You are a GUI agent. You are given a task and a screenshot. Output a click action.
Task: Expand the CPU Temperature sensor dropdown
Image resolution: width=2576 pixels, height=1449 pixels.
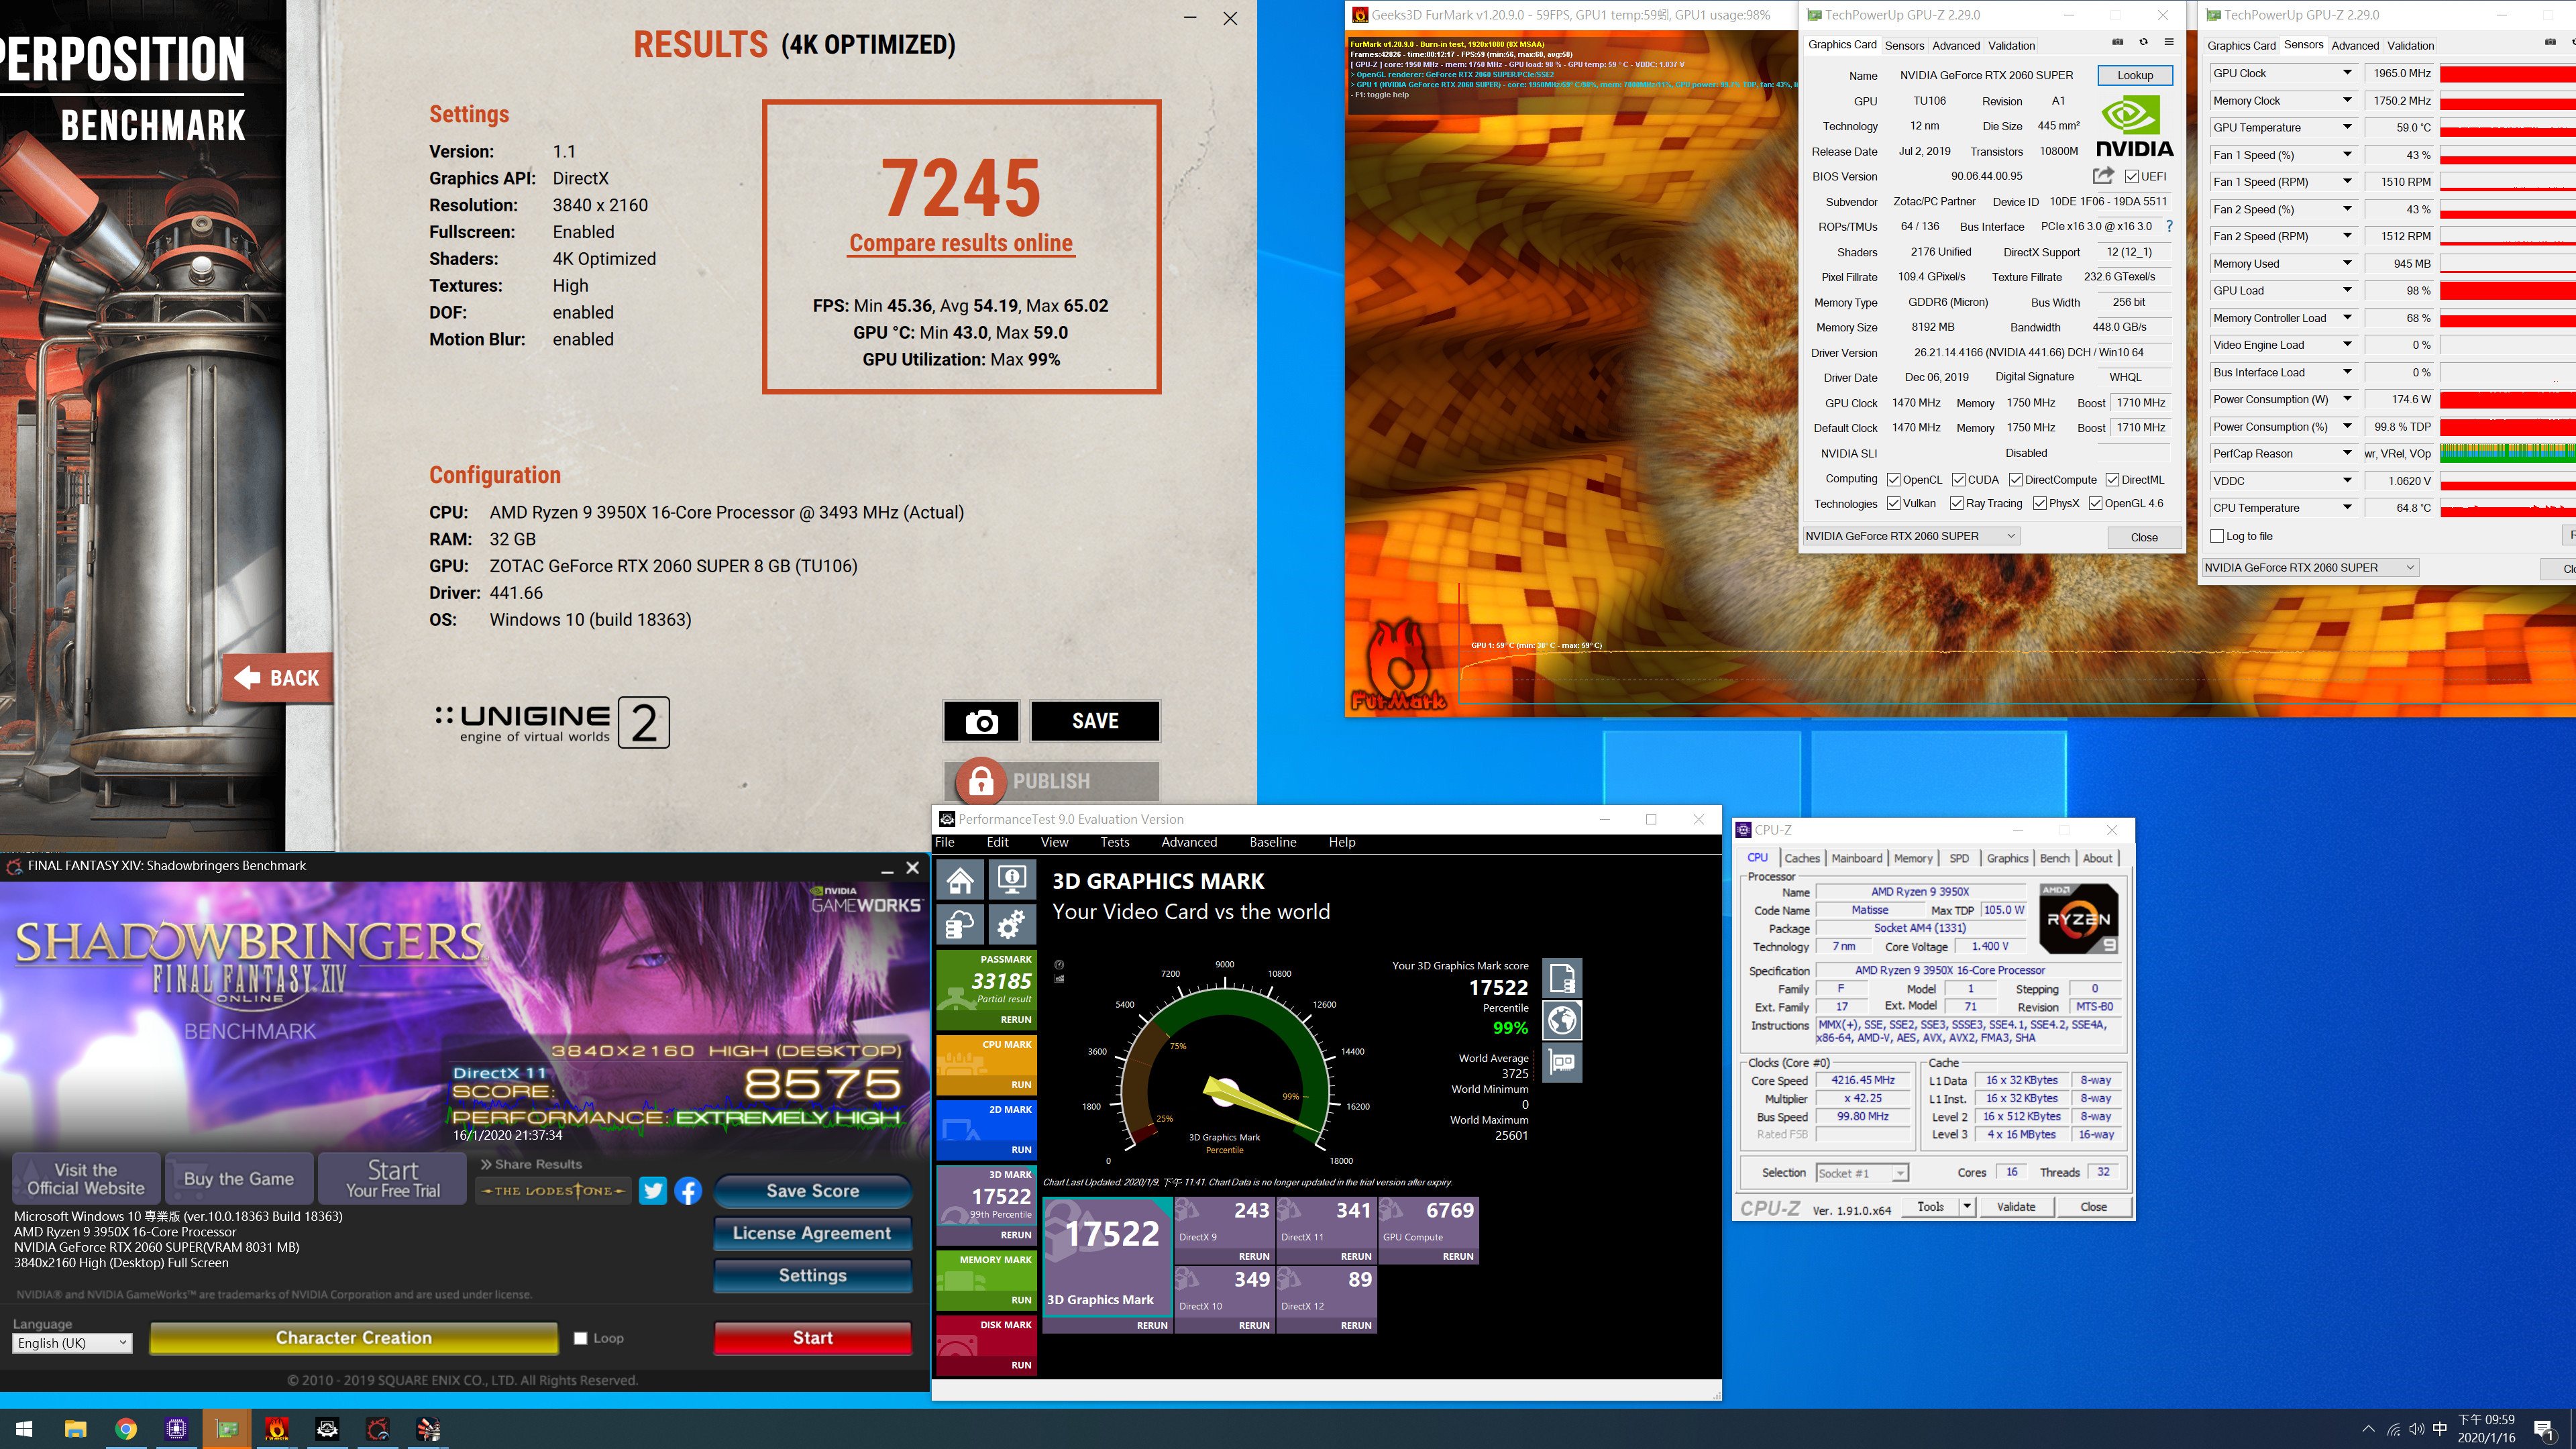pos(2347,508)
